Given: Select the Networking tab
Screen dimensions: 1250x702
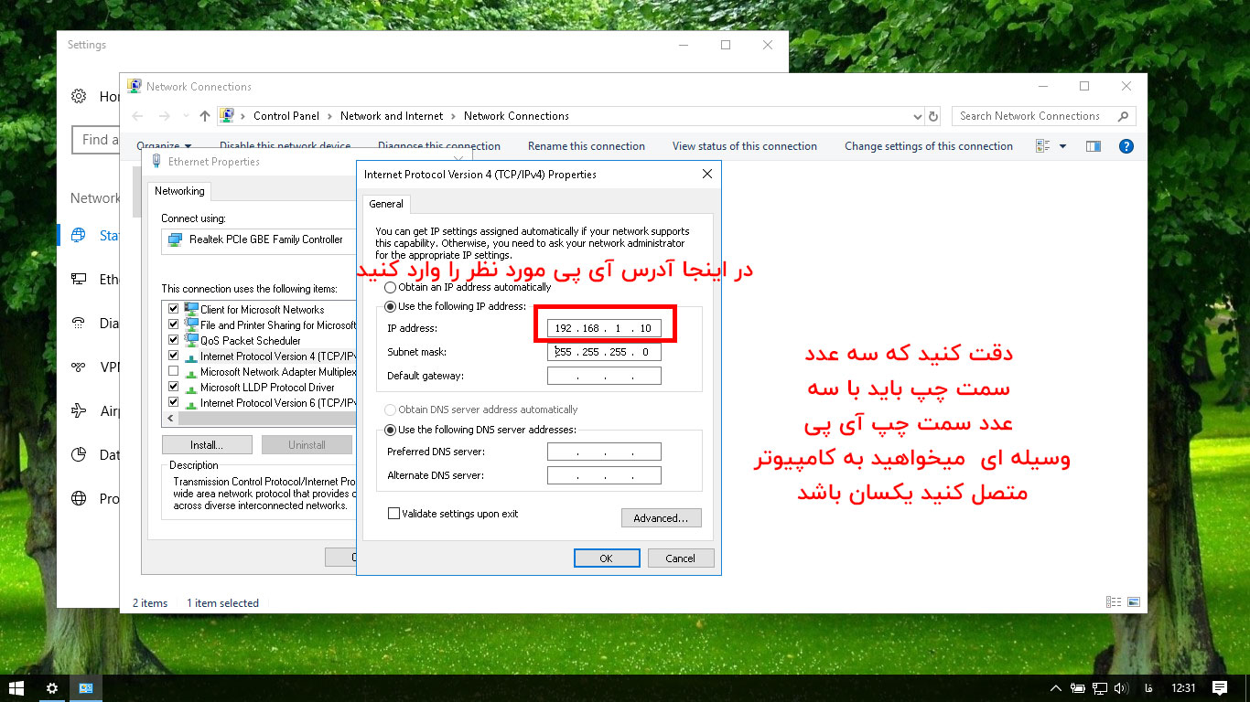Looking at the screenshot, I should 179,191.
